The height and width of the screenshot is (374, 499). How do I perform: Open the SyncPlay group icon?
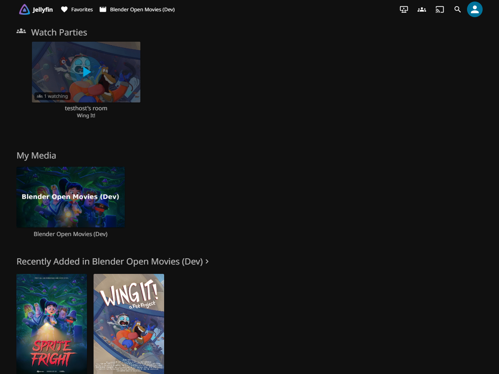[422, 9]
